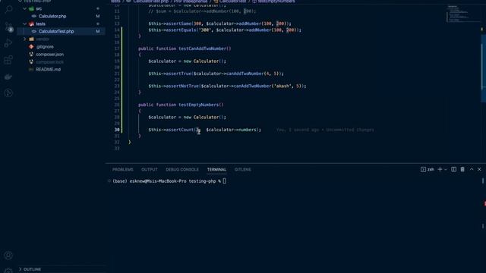The image size is (486, 273).
Task: Open composer.json from the file tree
Action: point(49,54)
